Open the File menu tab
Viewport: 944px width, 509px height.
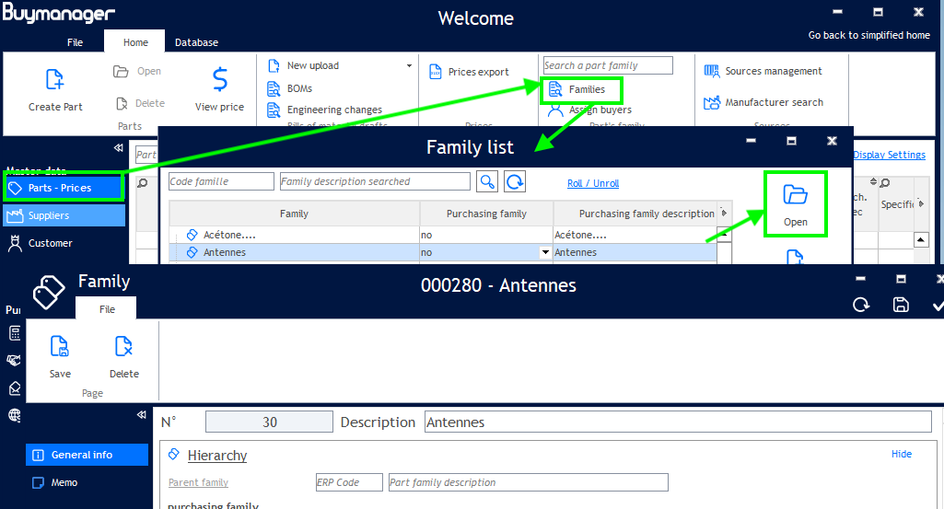coord(75,42)
